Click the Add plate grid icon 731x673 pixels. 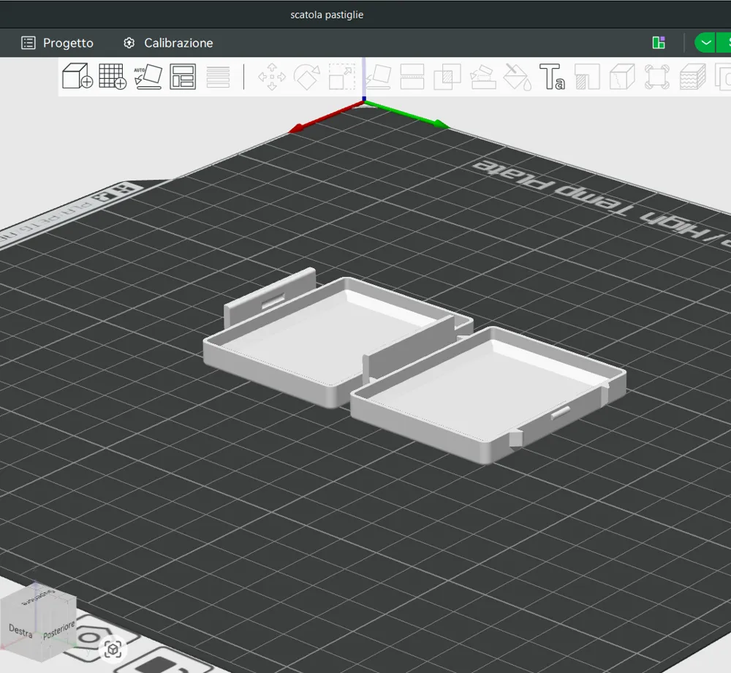click(113, 76)
